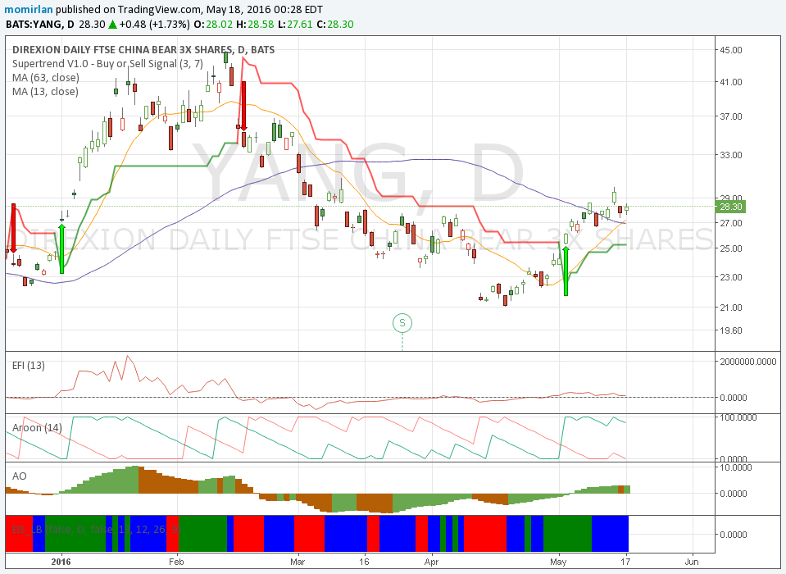Select the BATS:YANG, D symbol label
Image resolution: width=786 pixels, height=574 pixels.
click(x=40, y=25)
